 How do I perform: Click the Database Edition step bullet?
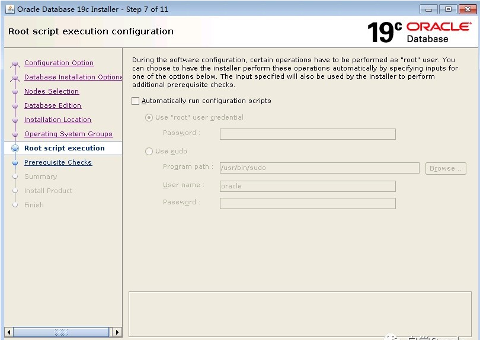coord(15,105)
